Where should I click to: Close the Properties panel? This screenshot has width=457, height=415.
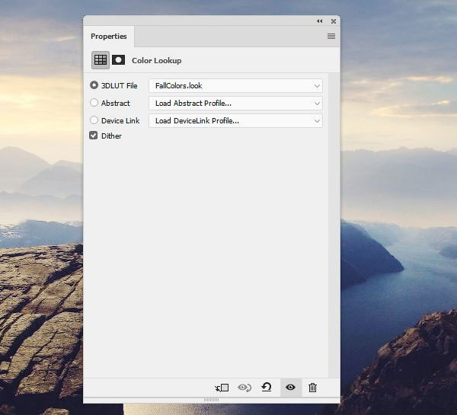[334, 21]
